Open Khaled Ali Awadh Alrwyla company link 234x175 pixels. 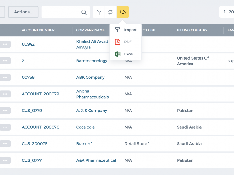pyautogui.click(x=93, y=44)
